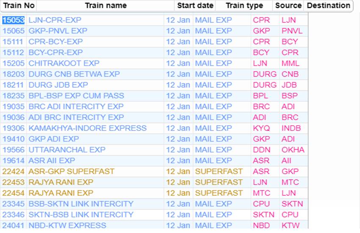Click the Train No column header
Screen dimensions: 360x233
click(x=19, y=6)
